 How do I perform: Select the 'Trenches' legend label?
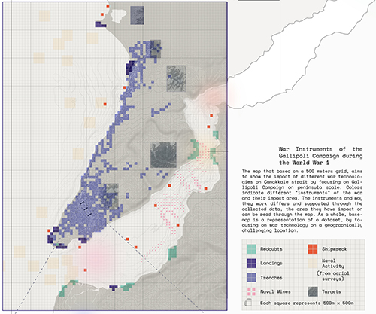pos(271,278)
